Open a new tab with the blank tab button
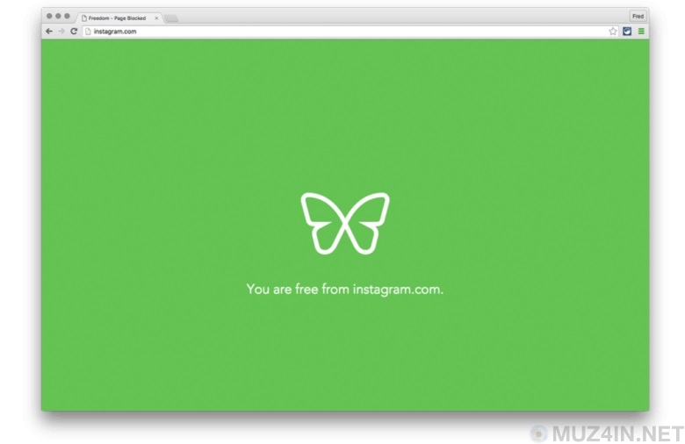The image size is (685, 444). click(171, 18)
